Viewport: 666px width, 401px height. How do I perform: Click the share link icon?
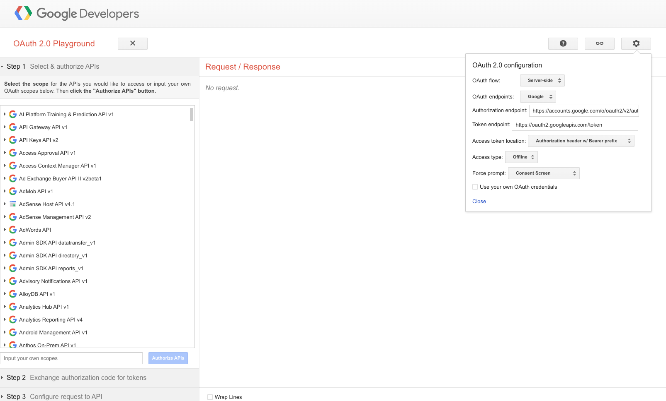[x=599, y=43]
